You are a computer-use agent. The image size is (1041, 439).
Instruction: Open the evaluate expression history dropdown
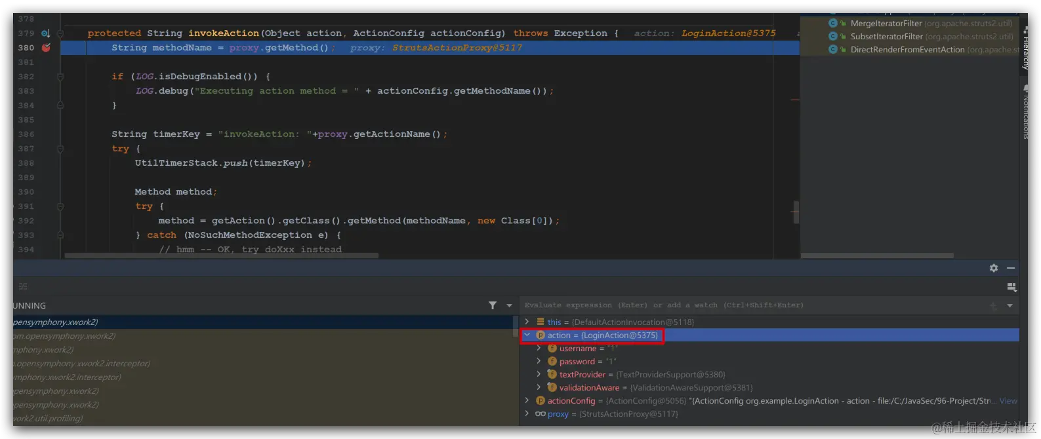point(1010,305)
